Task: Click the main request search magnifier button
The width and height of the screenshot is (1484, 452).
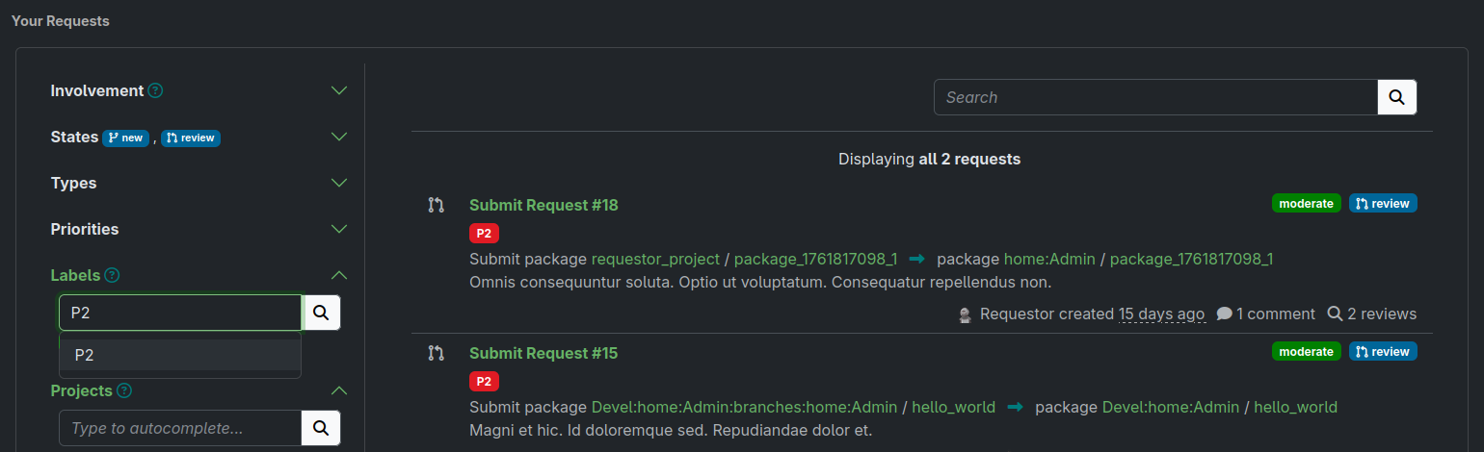Action: [x=1396, y=97]
